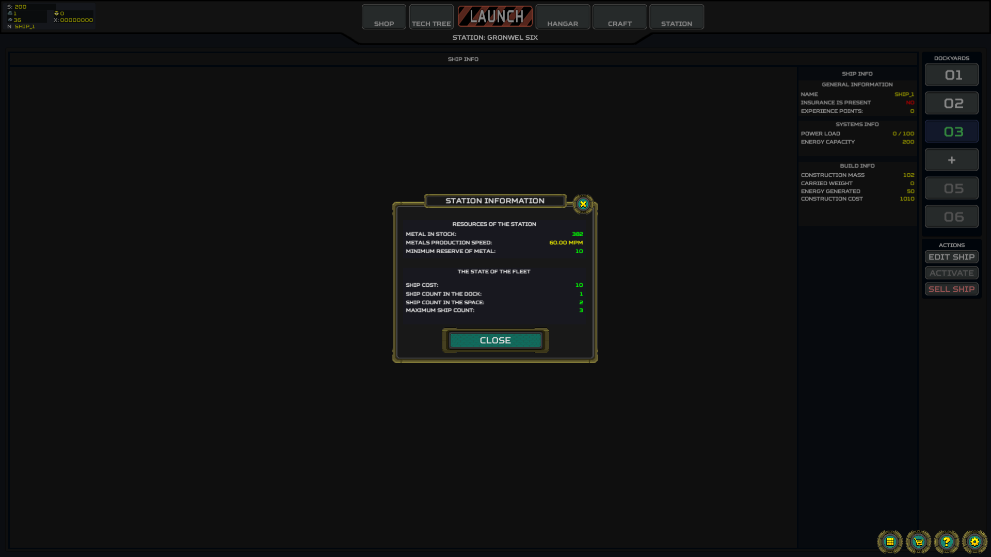Activate the ACTIVATE ship button
This screenshot has width=991, height=557.
click(952, 273)
